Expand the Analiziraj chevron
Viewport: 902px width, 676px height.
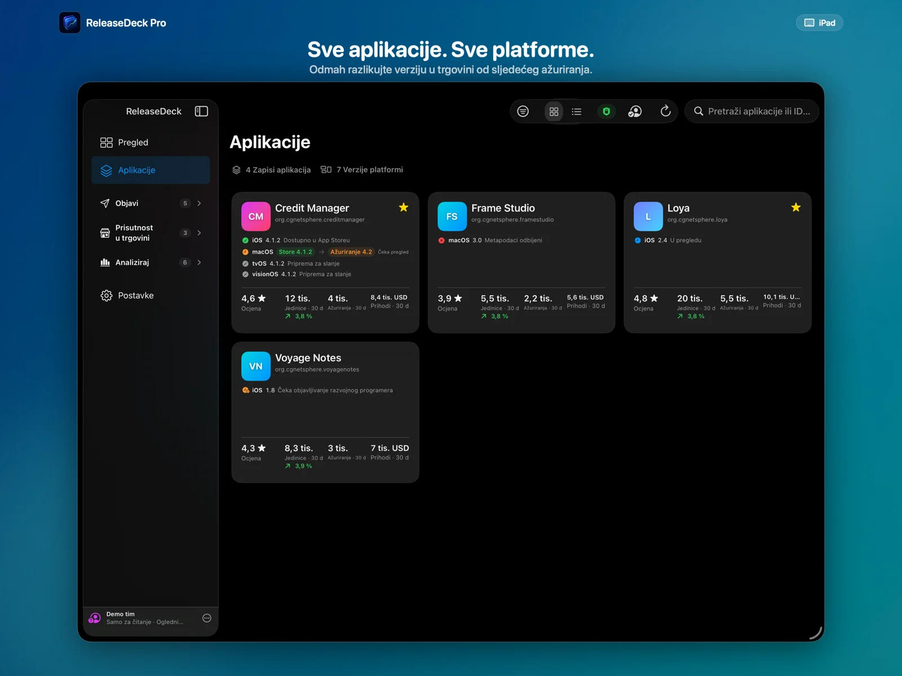pos(199,263)
